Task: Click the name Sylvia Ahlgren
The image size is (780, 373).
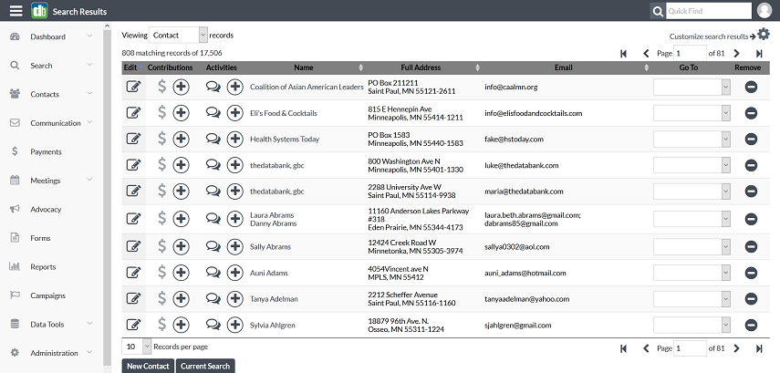Action: pyautogui.click(x=273, y=326)
